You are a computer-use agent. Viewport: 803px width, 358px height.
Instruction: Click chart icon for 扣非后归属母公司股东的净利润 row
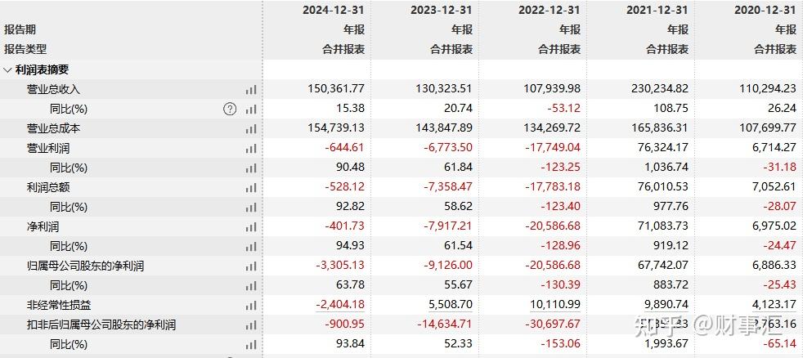(250, 325)
